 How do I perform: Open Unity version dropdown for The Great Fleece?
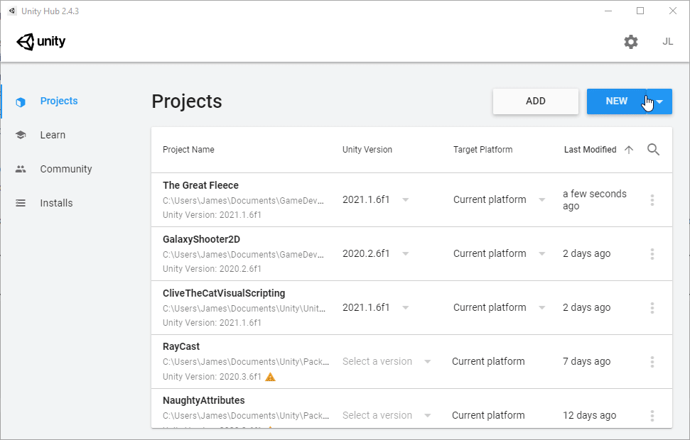point(405,200)
